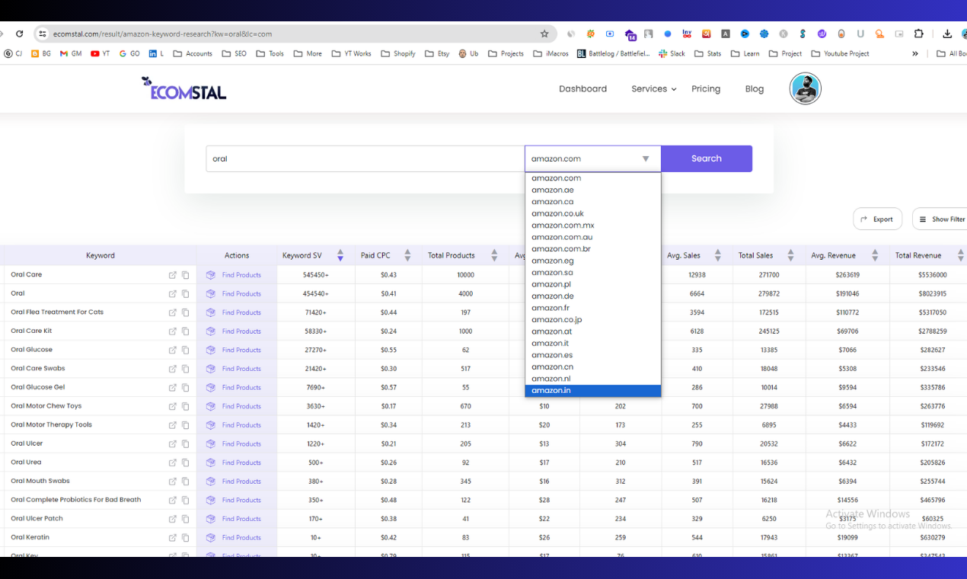Click product box icon in Oral Flea Treatment row

point(211,312)
